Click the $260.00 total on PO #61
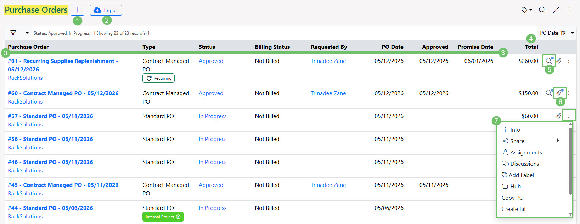 coord(528,61)
